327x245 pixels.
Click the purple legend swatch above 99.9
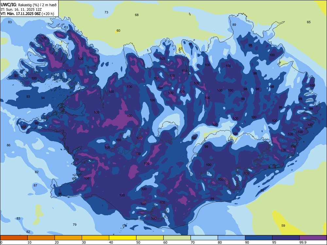point(313,238)
